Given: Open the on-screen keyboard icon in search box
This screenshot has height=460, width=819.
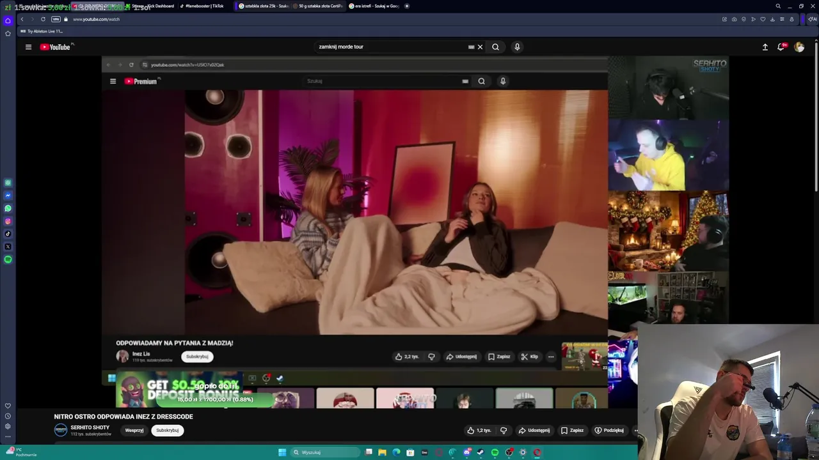Looking at the screenshot, I should tap(472, 47).
